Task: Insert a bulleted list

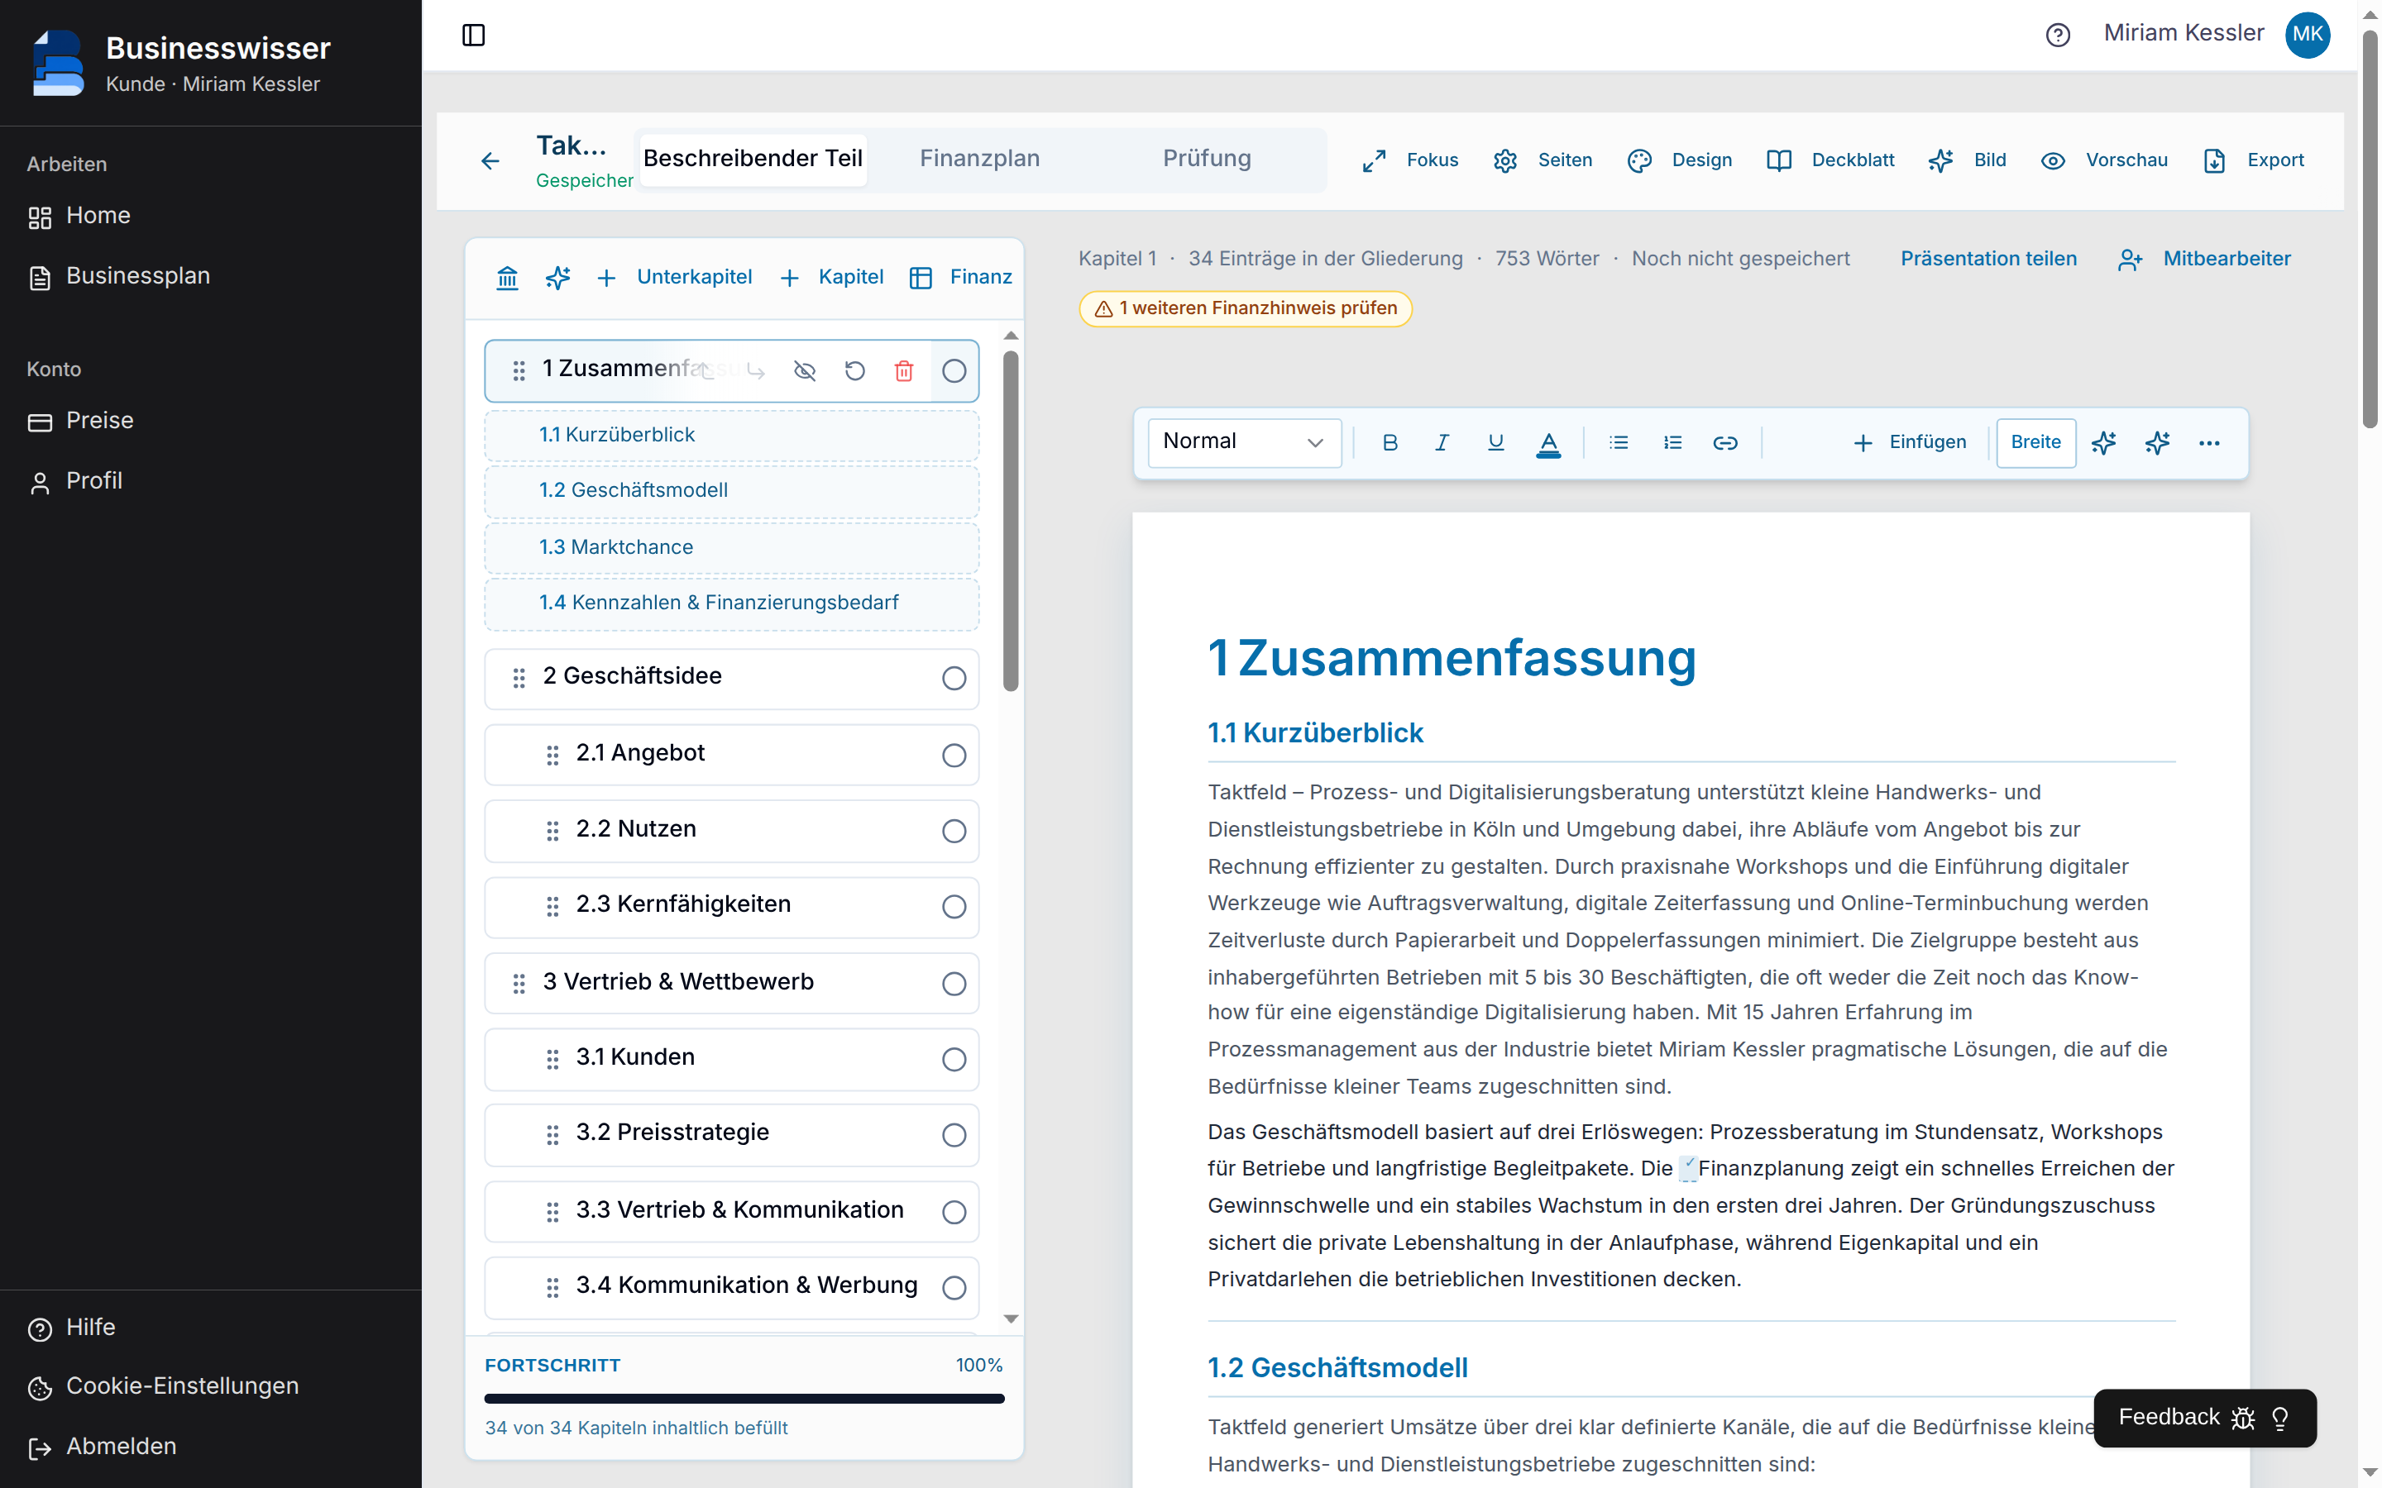Action: [1618, 443]
